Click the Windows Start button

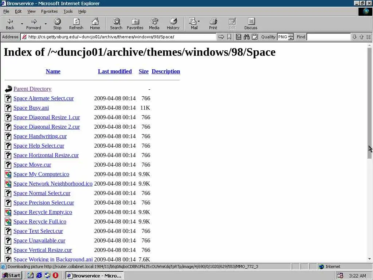click(x=11, y=276)
